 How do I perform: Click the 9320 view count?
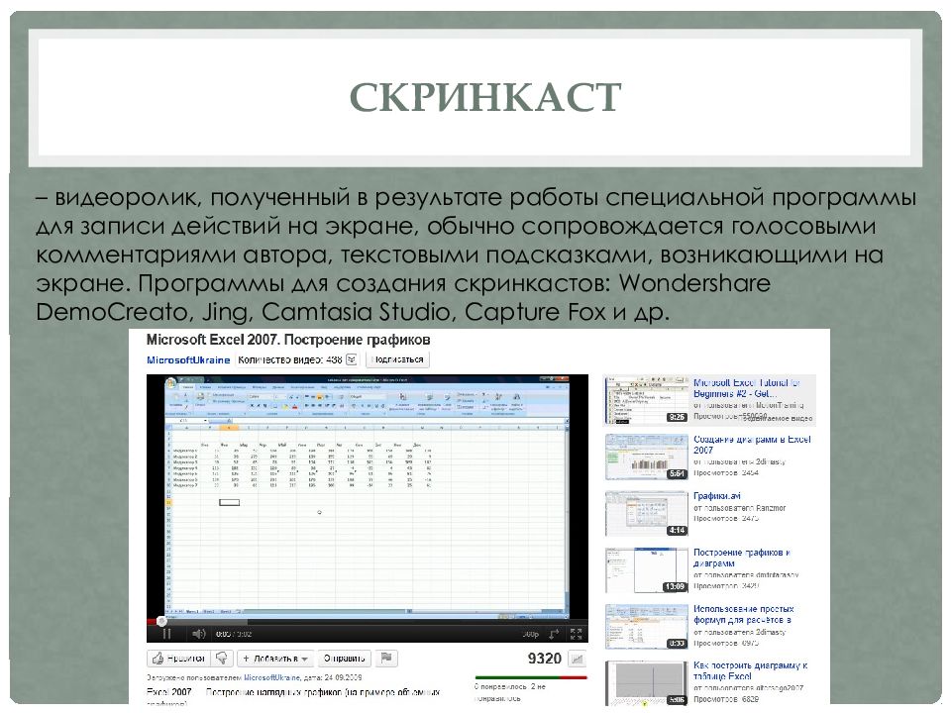point(544,659)
